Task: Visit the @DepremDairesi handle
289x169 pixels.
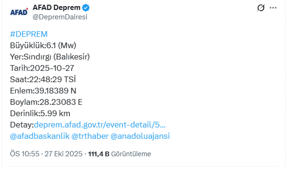Action: click(60, 17)
